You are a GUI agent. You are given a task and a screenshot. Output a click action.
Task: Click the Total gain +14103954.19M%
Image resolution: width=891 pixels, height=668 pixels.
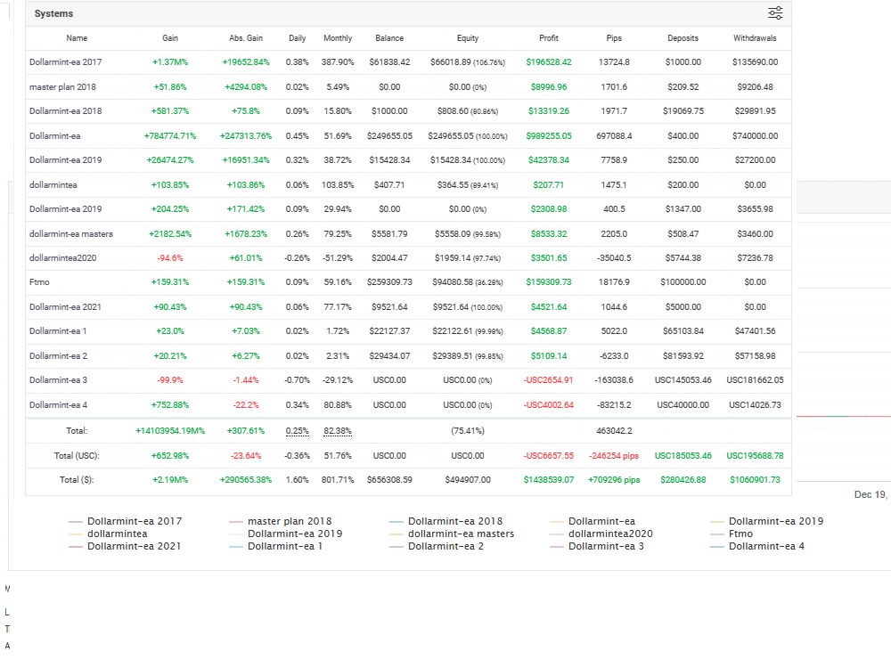[170, 430]
